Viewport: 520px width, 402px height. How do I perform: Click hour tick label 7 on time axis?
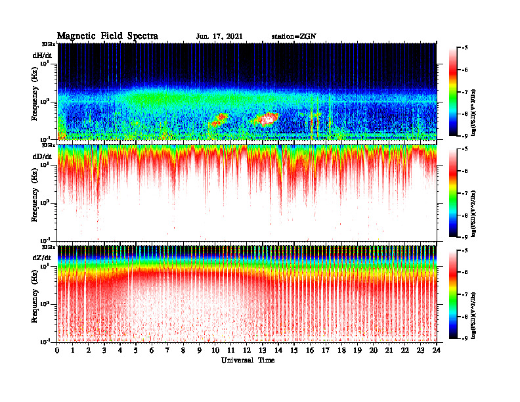click(x=168, y=351)
